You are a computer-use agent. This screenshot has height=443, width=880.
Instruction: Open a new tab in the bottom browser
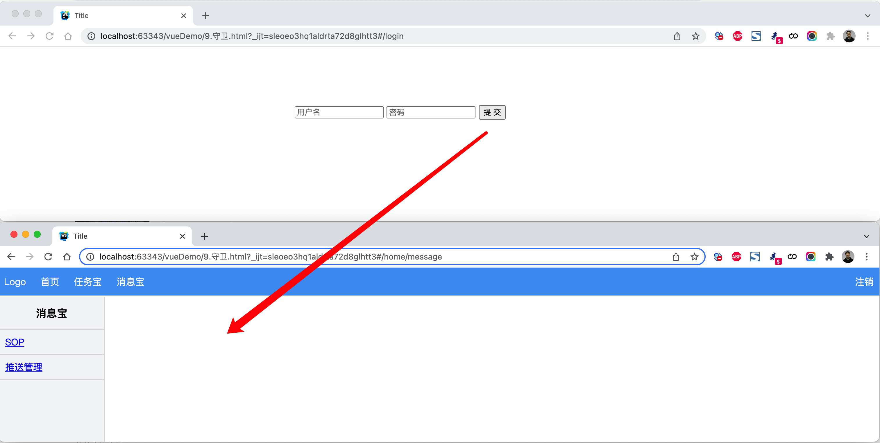pyautogui.click(x=205, y=236)
